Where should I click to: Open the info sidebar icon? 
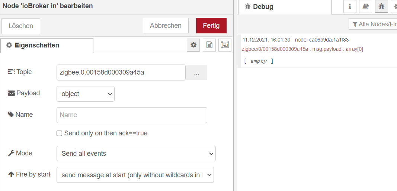[x=350, y=7]
